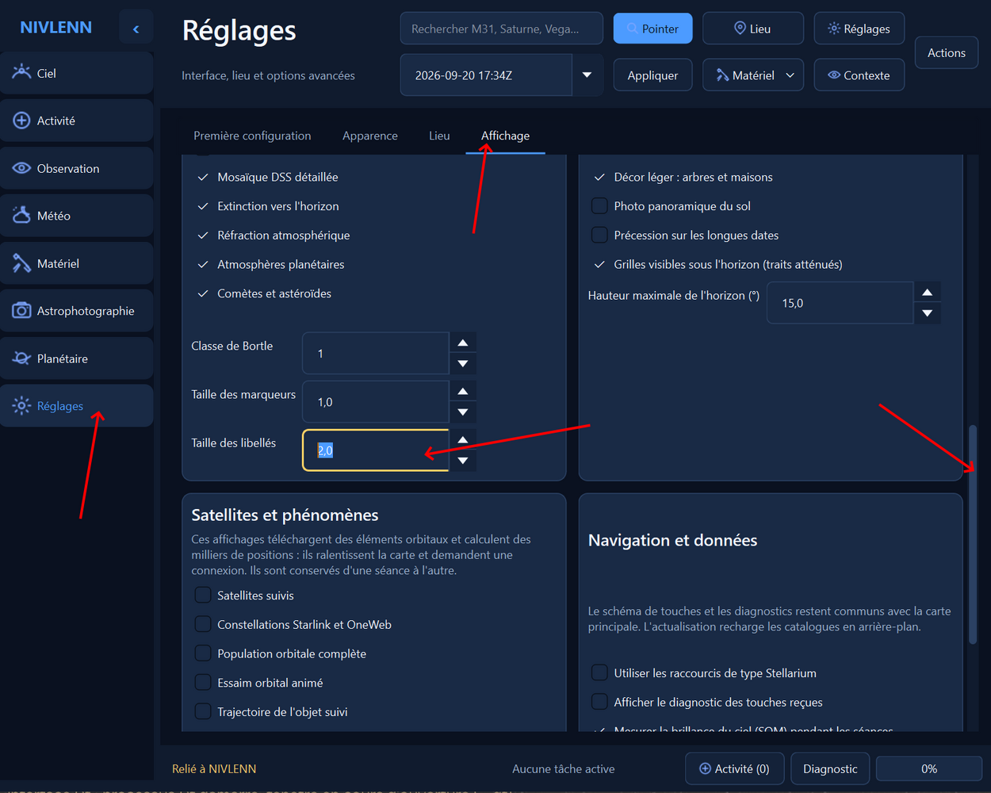Switch to the Première configuration tab
This screenshot has height=793, width=991.
coord(252,136)
